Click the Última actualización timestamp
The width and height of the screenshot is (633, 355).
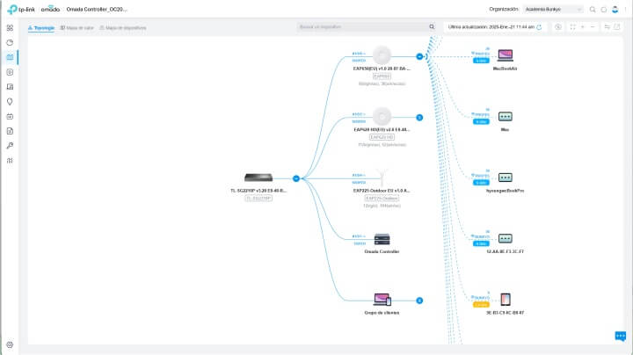coord(491,27)
